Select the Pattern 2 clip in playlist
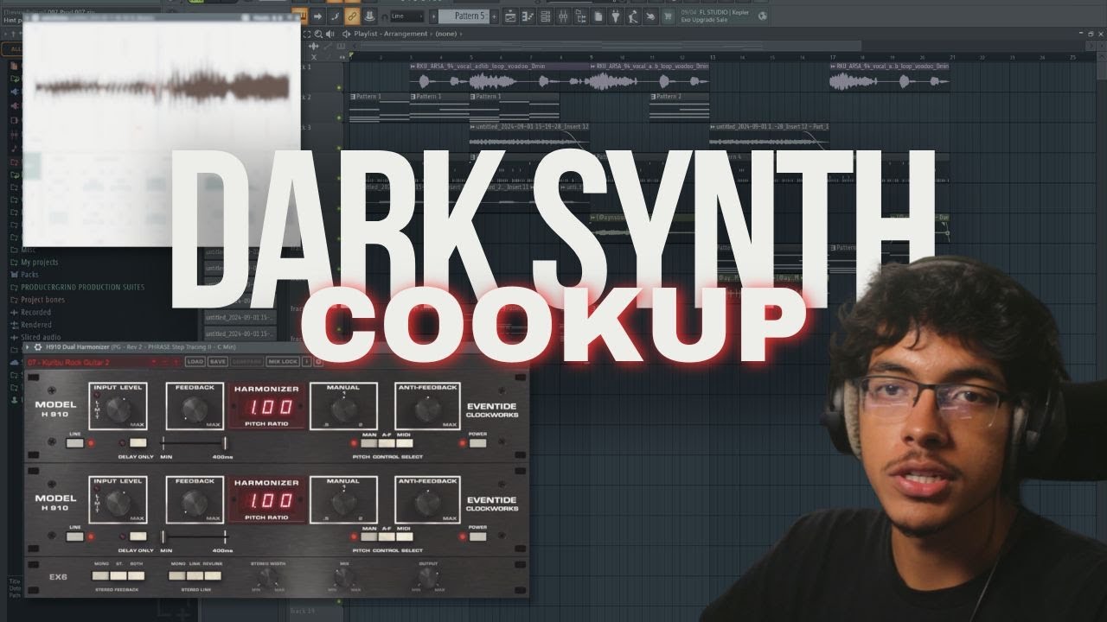Image resolution: width=1107 pixels, height=622 pixels. click(679, 107)
